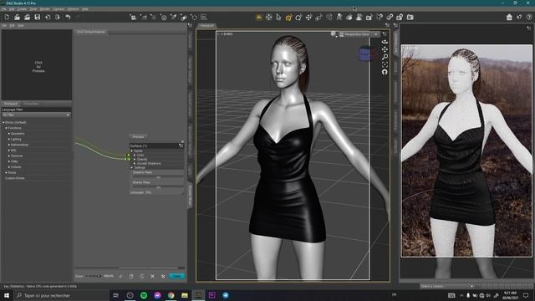Click the viewport Orbit camera control
Viewport: 535px width, 301px height.
(x=385, y=42)
